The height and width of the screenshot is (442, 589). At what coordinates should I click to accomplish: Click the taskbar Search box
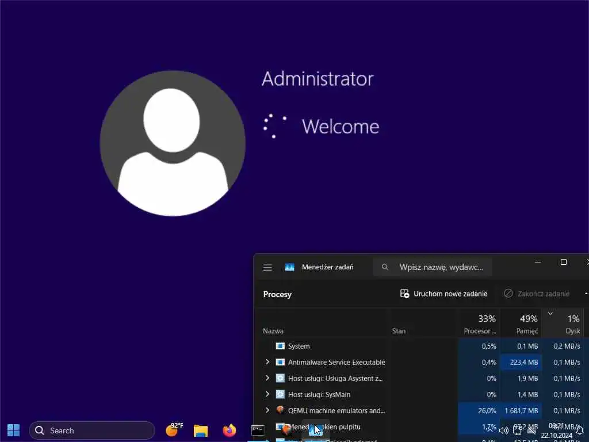[x=92, y=430]
